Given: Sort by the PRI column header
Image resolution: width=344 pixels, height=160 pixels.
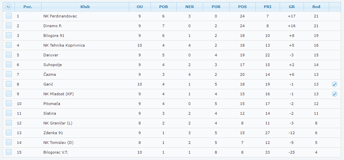Looking at the screenshot, I should [268, 7].
